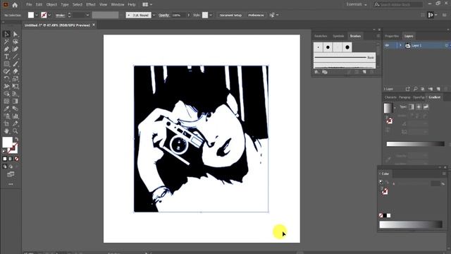Activate the Zoom tool
The image size is (451, 254).
click(16, 131)
